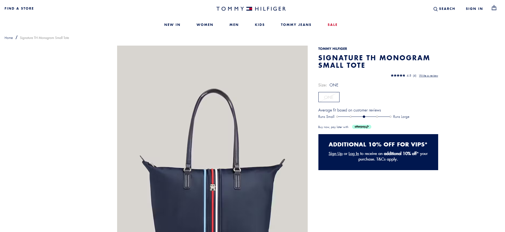505x232 pixels.
Task: Open the New In menu
Action: [172, 25]
